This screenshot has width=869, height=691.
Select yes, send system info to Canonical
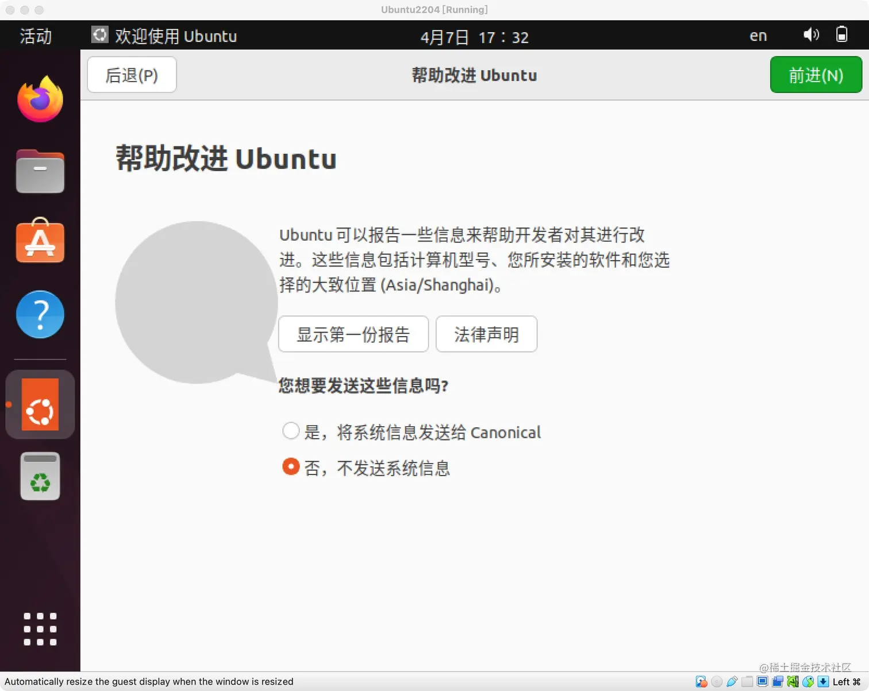tap(412, 432)
